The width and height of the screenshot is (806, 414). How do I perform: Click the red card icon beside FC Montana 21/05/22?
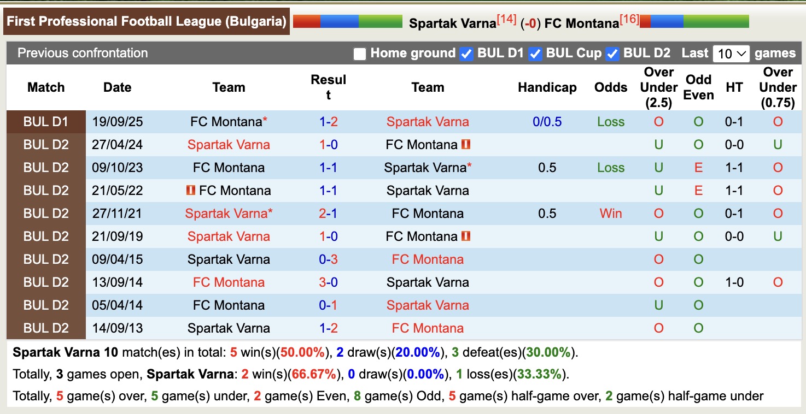(191, 191)
